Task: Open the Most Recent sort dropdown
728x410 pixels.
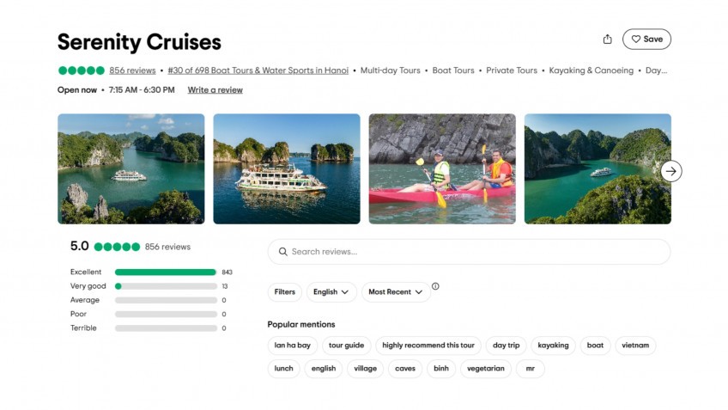Action: [395, 292]
